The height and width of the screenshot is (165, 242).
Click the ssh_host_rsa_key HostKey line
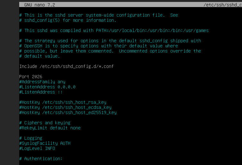tap(63, 102)
